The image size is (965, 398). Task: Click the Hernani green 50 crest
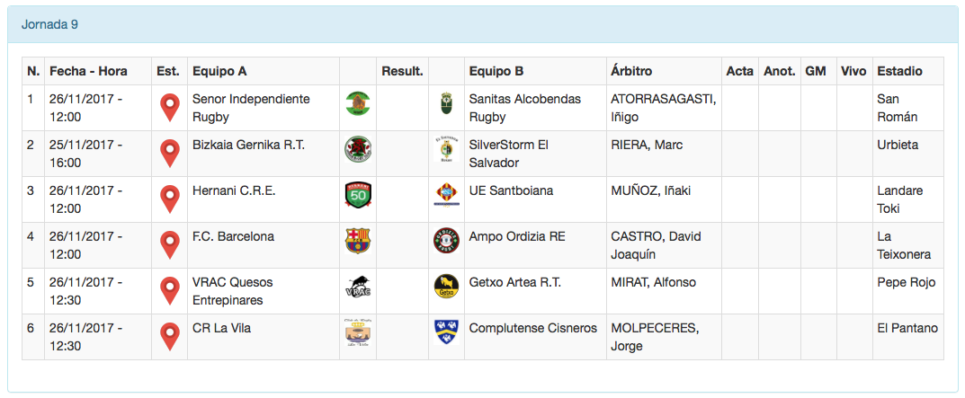(358, 195)
